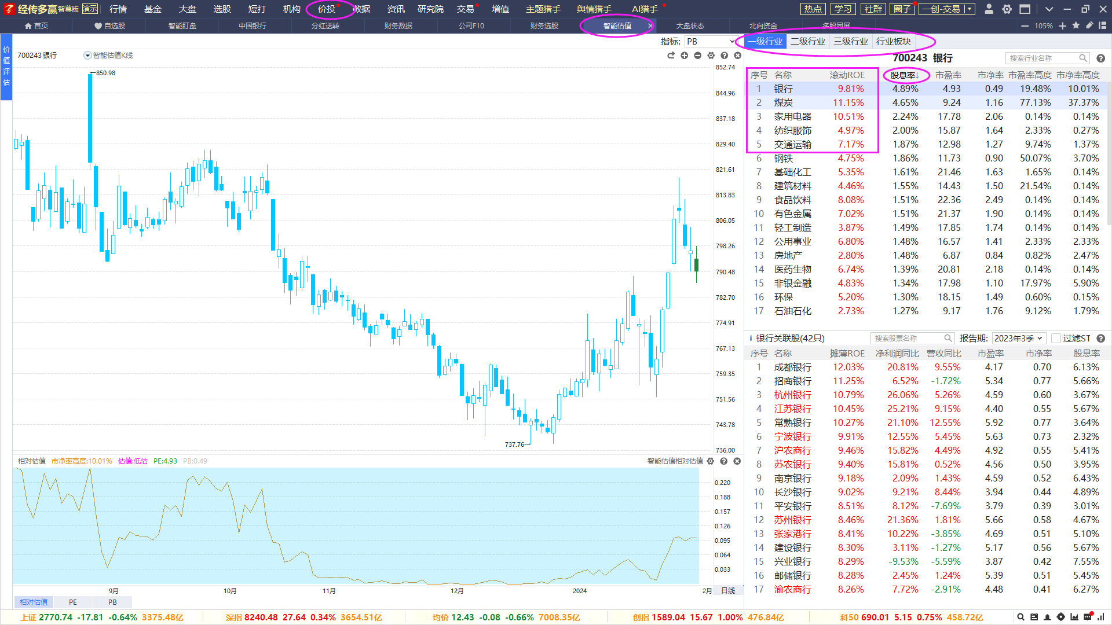
Task: Open the 指标 PB dropdown
Action: pyautogui.click(x=711, y=42)
